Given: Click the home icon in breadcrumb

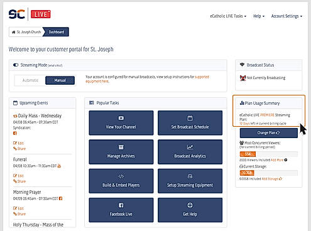Looking at the screenshot, I should (x=14, y=32).
